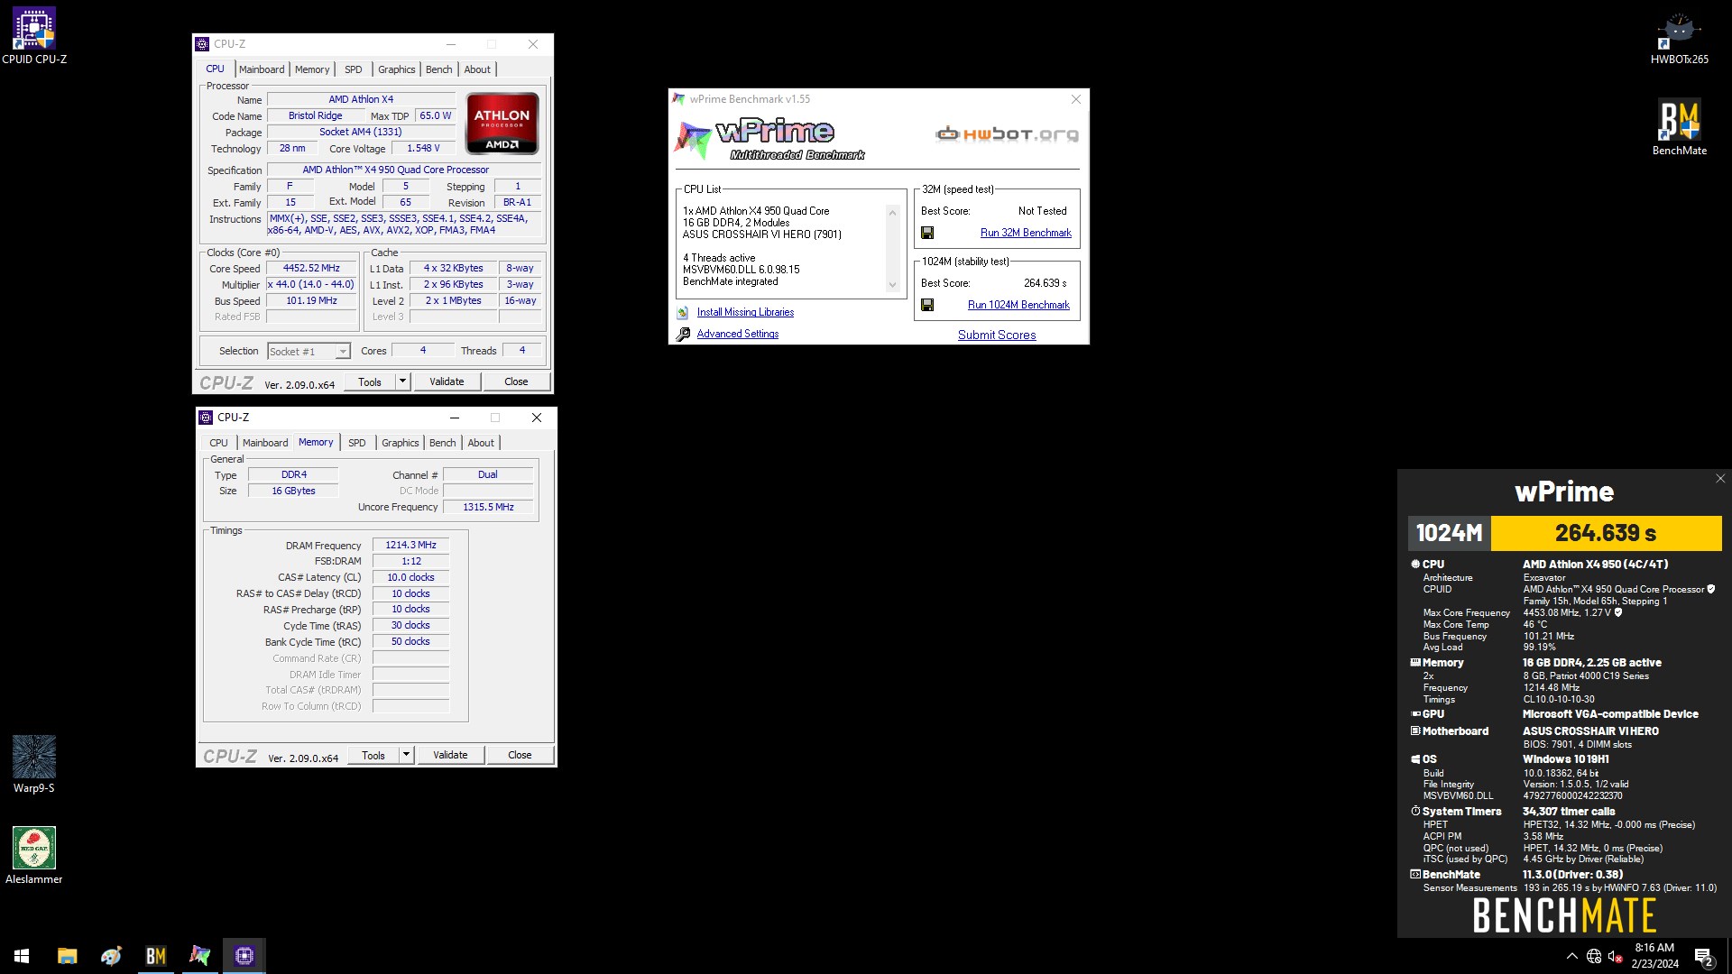
Task: Click Install Missing Libraries link
Action: click(745, 312)
